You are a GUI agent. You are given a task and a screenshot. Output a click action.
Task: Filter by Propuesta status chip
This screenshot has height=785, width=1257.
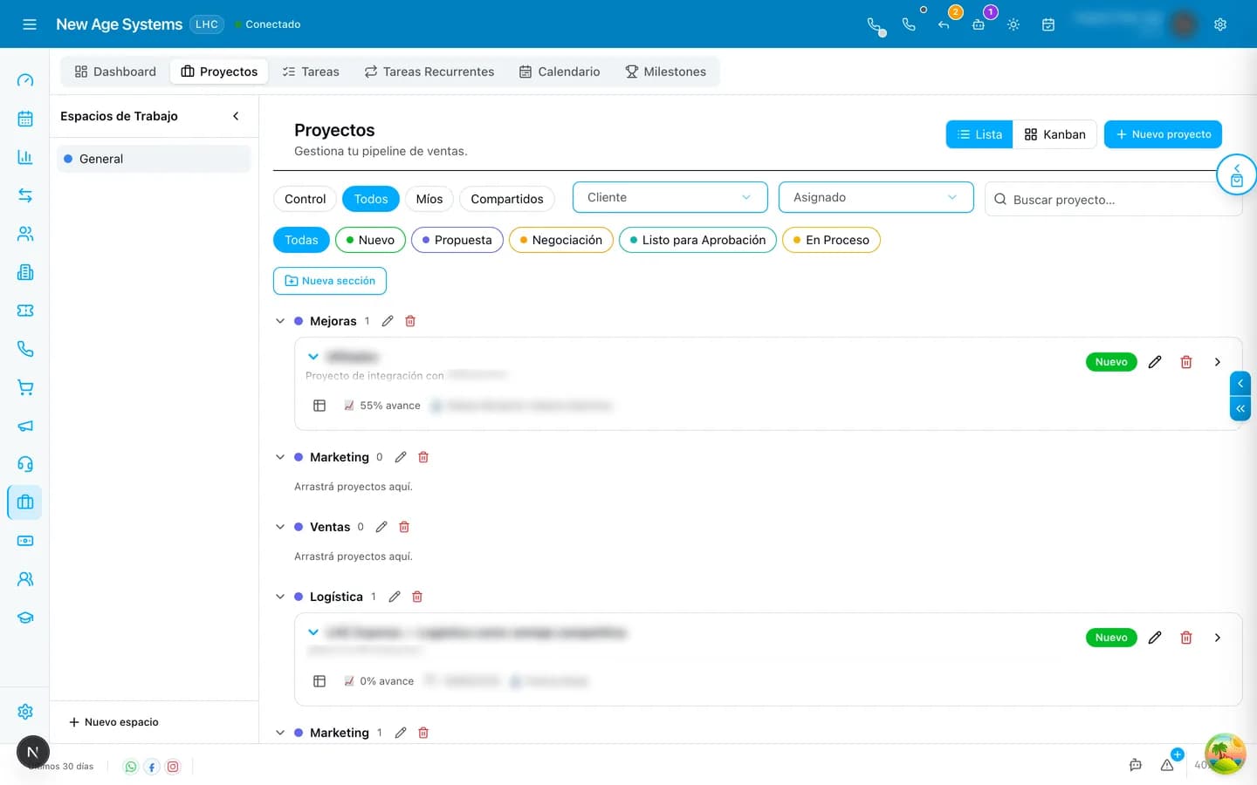click(x=457, y=240)
